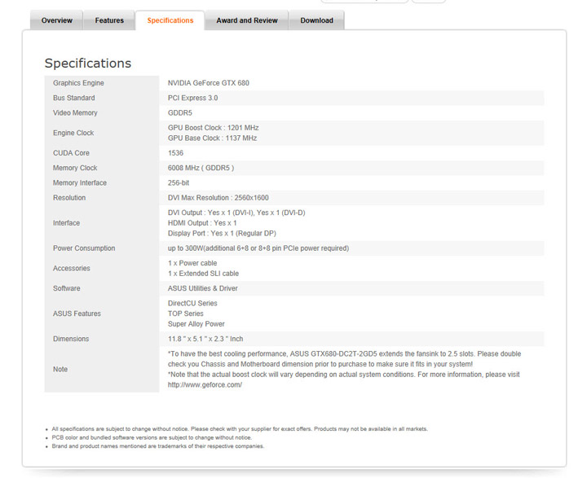Image resolution: width=587 pixels, height=478 pixels.
Task: Select the Interface row label
Action: point(66,223)
